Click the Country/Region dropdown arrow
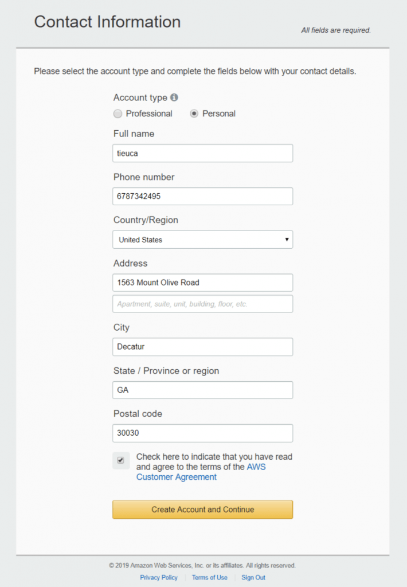407x587 pixels. point(287,240)
